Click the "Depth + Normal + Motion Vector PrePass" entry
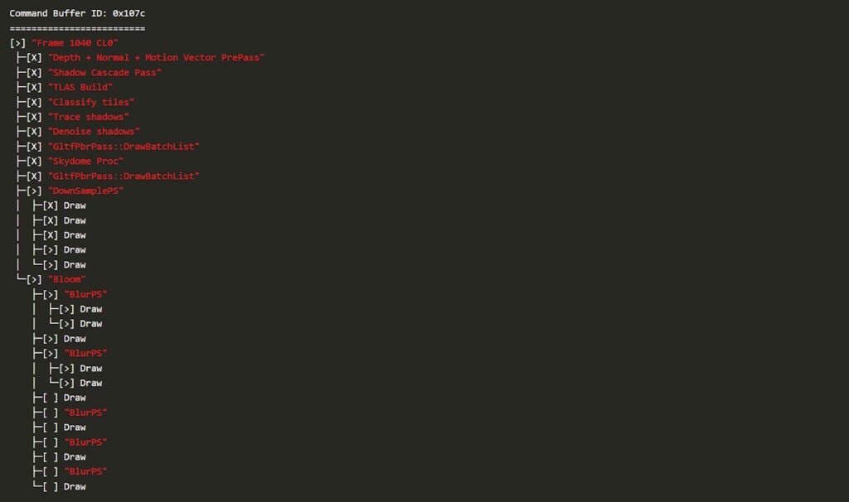The width and height of the screenshot is (849, 502). tap(156, 57)
